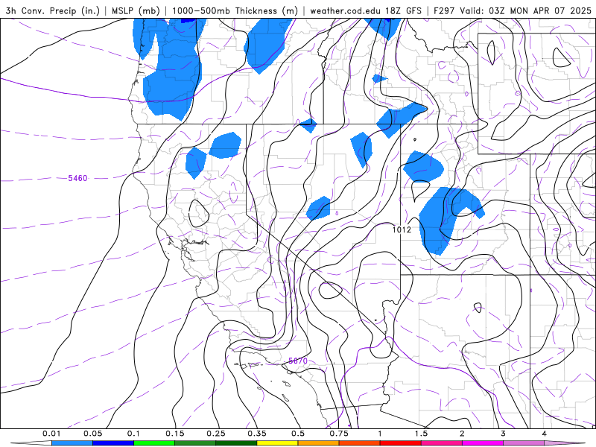The height and width of the screenshot is (447, 596).
Task: Click the 0.05 legend value
Action: tap(92, 434)
